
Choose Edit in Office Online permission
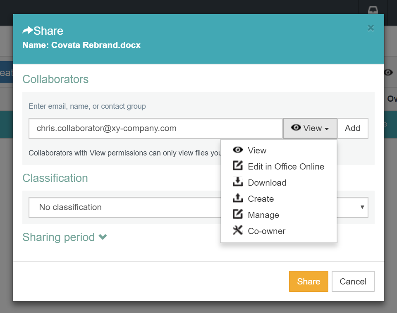tap(278, 167)
